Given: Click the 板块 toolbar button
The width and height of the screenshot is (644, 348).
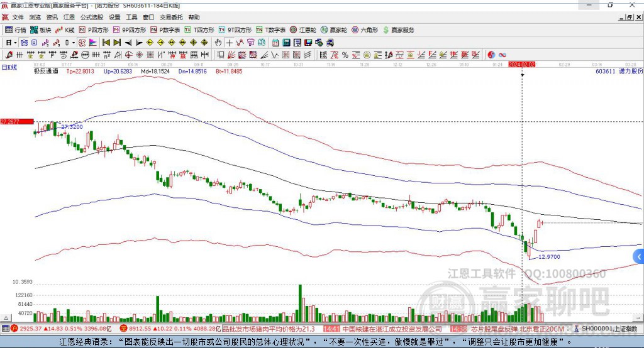Looking at the screenshot, I should coord(41,30).
